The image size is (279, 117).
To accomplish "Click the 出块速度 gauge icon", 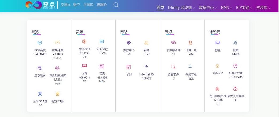I will coord(57,43).
